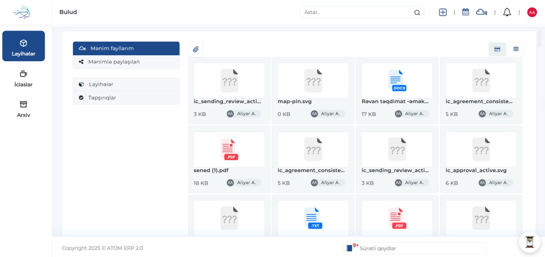This screenshot has height=257, width=545.
Task: Switch to table grid view layout
Action: (516, 49)
